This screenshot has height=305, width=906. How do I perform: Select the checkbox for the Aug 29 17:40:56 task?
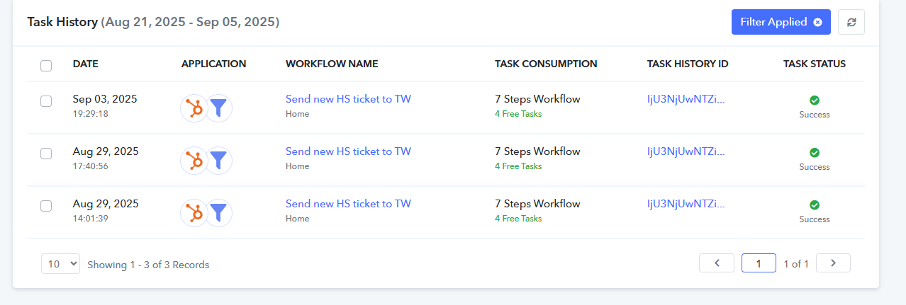(x=46, y=154)
